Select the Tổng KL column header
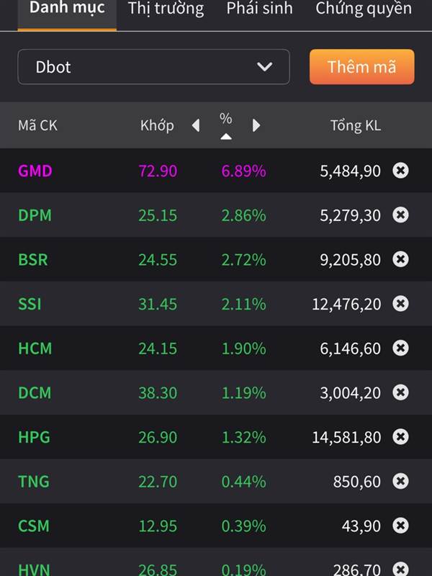 click(355, 125)
